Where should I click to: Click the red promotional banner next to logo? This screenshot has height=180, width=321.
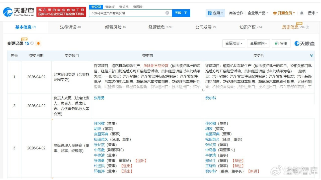pos(61,12)
